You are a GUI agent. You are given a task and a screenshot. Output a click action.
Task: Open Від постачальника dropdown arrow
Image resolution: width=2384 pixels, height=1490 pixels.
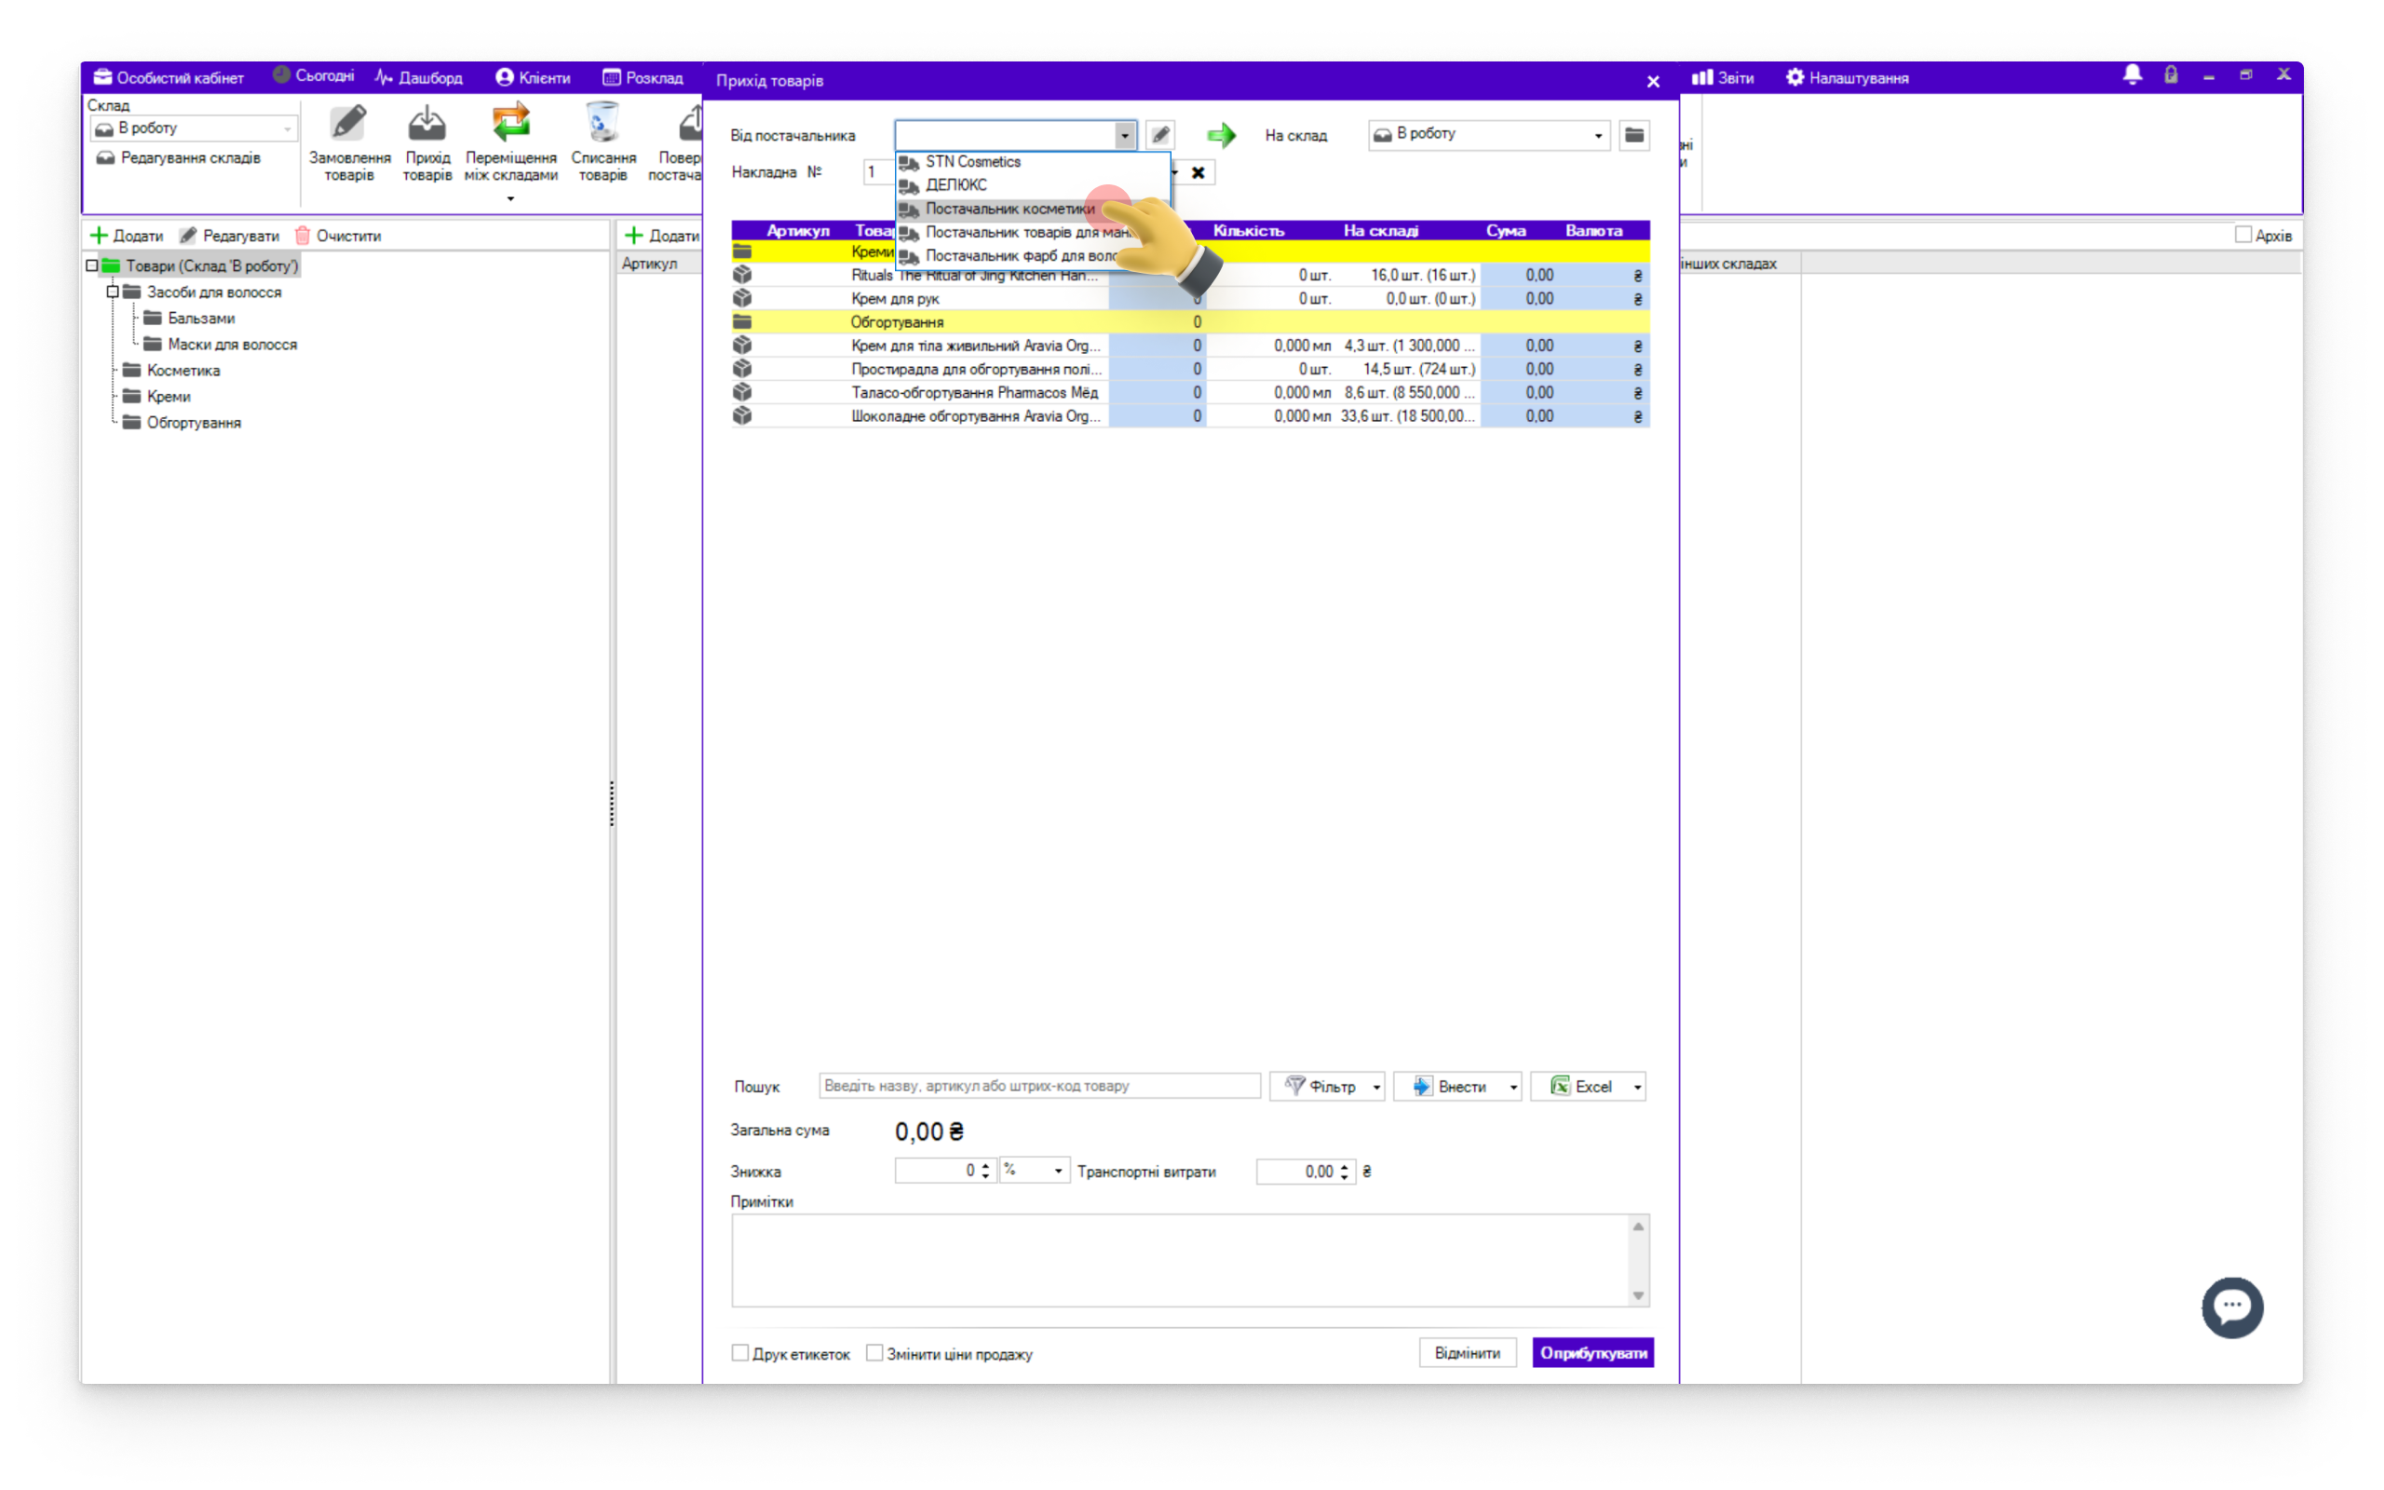coord(1124,136)
